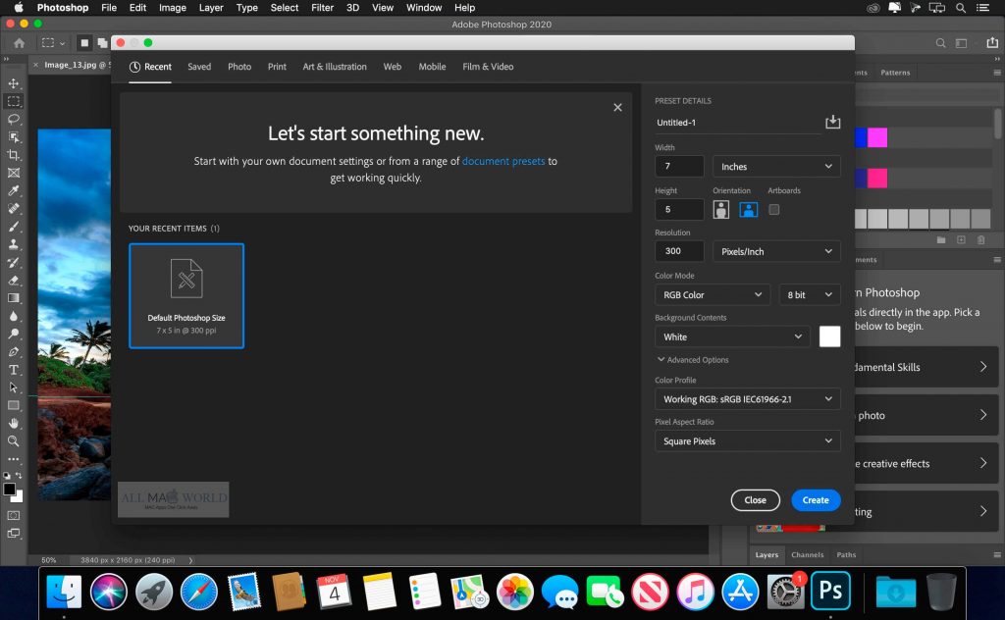
Task: Enable the Artboards checkbox
Action: [773, 209]
